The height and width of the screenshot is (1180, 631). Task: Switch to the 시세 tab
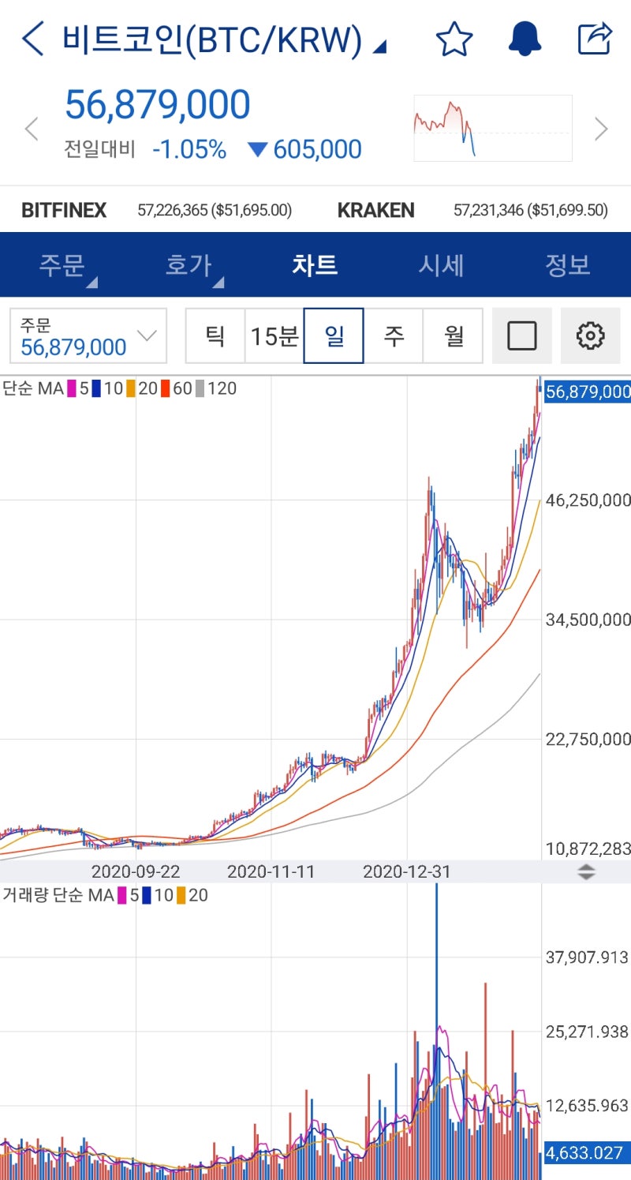click(442, 265)
